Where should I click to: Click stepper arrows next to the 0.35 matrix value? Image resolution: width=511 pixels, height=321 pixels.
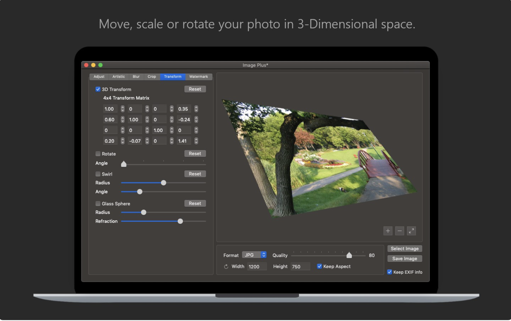coord(196,109)
